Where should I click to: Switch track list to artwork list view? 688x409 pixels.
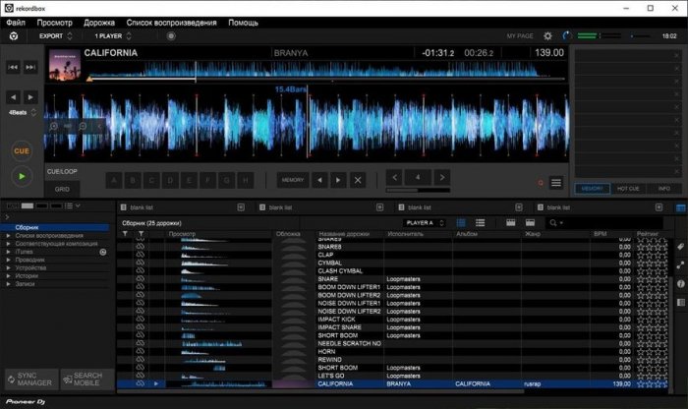(483, 223)
